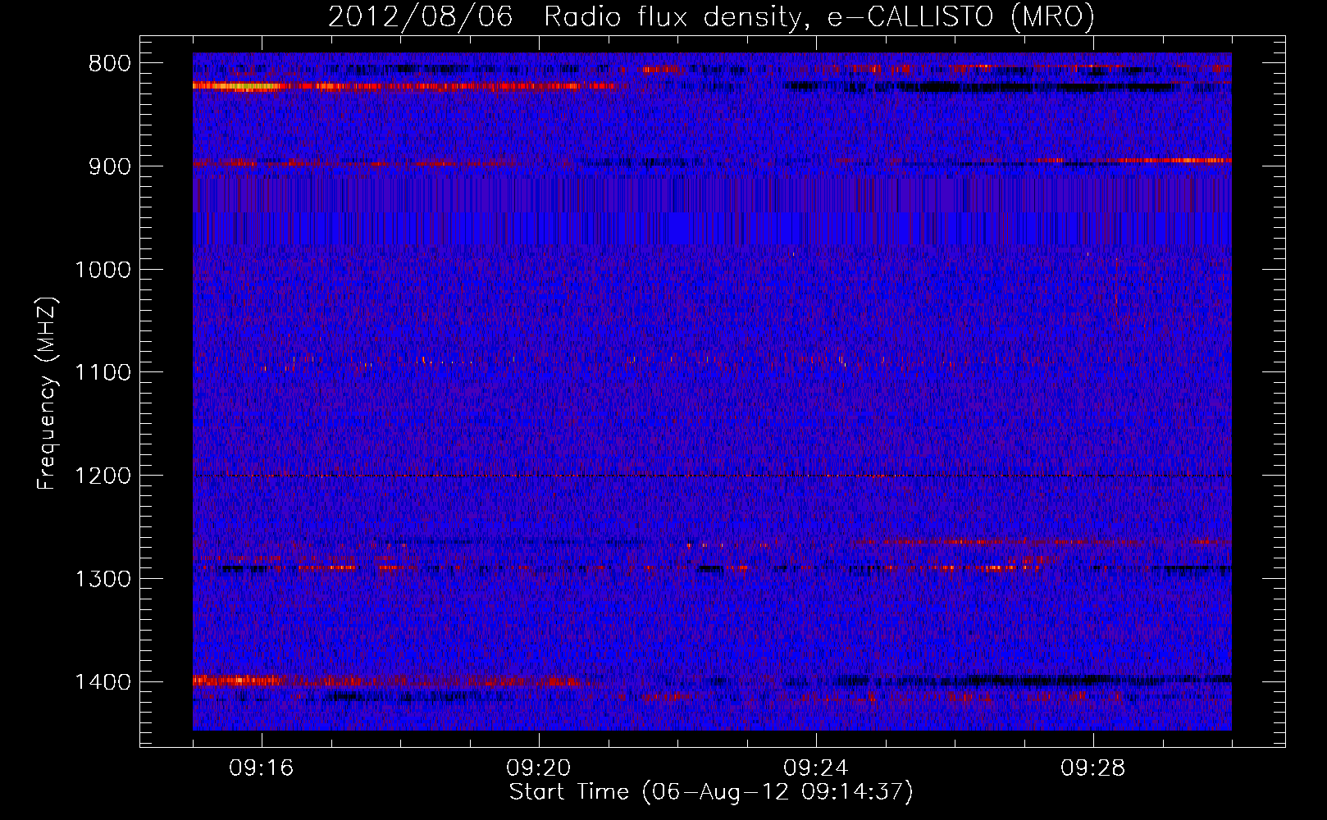
Task: Click the 09:20 time tick label
Action: [539, 768]
